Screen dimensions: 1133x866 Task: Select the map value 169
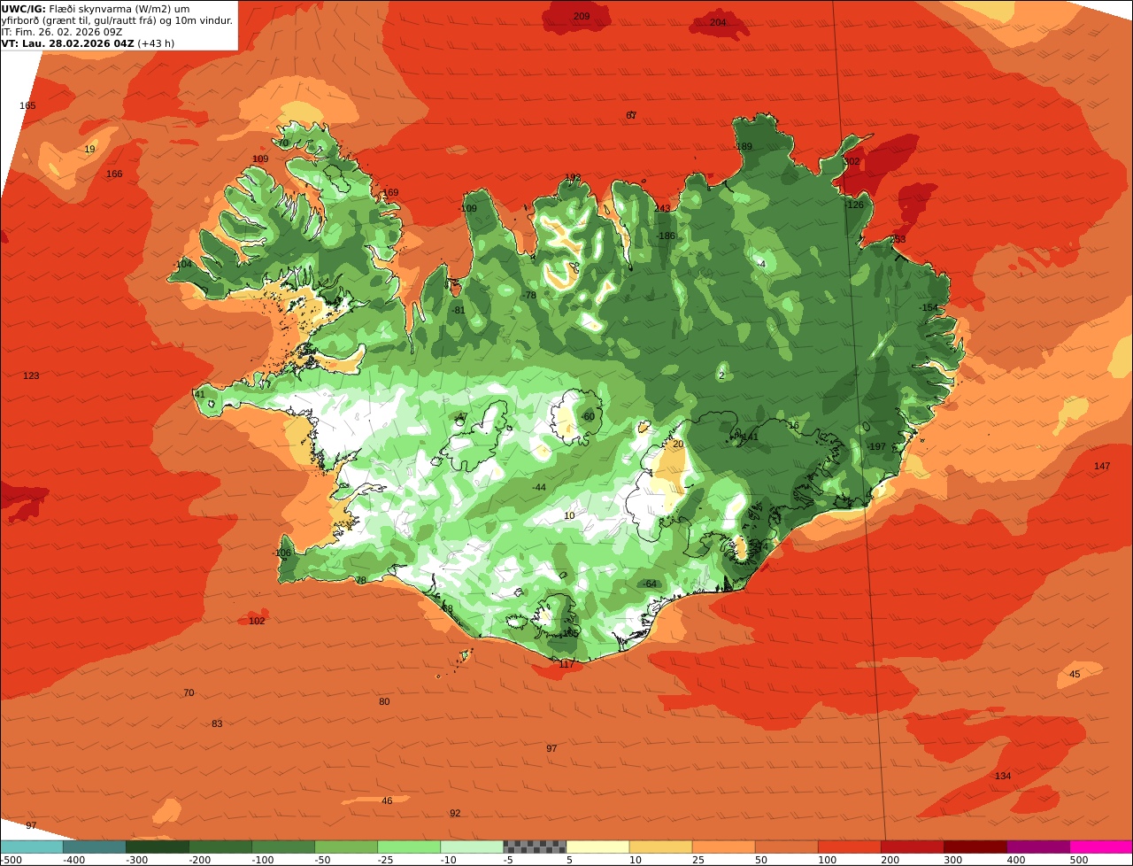[390, 192]
